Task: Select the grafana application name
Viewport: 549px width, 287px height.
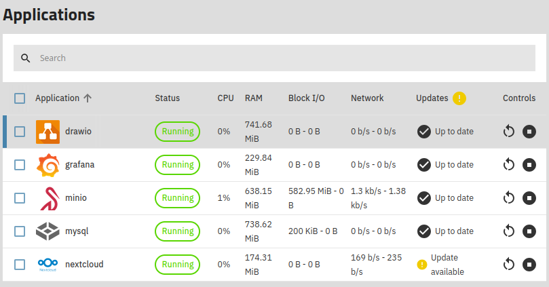Action: [80, 165]
